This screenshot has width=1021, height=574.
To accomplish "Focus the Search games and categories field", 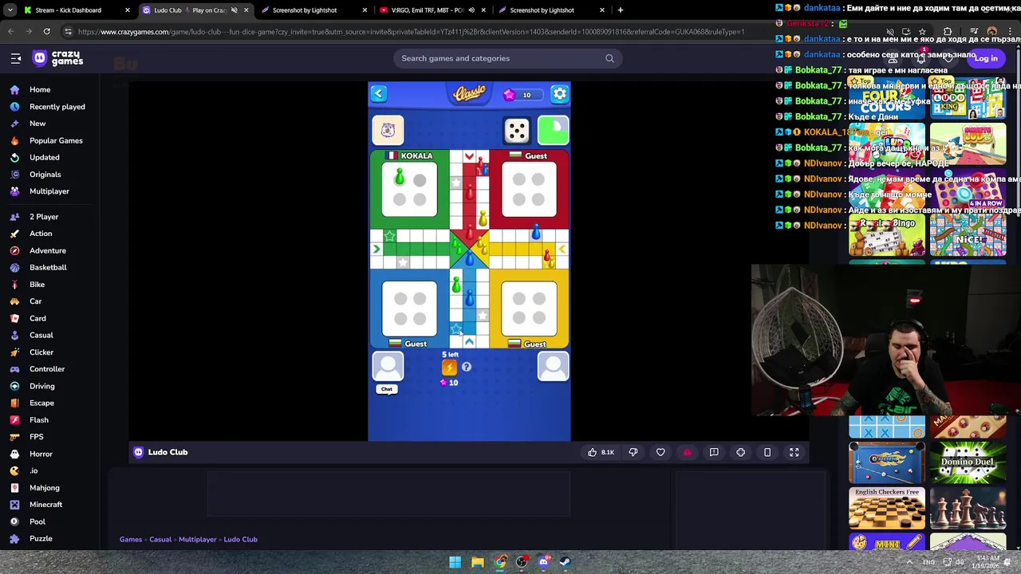I will pyautogui.click(x=507, y=58).
